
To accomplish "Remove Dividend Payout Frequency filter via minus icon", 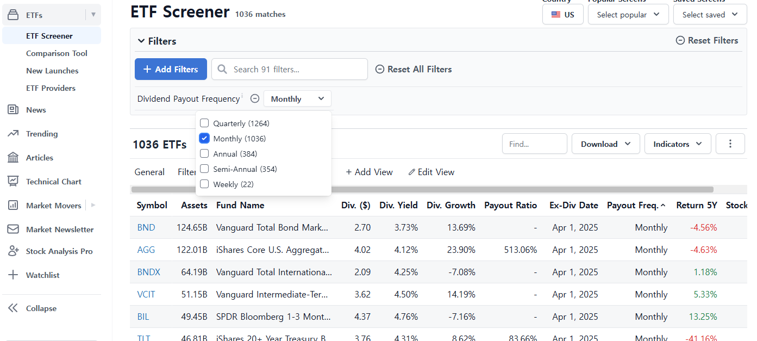I will coord(255,98).
